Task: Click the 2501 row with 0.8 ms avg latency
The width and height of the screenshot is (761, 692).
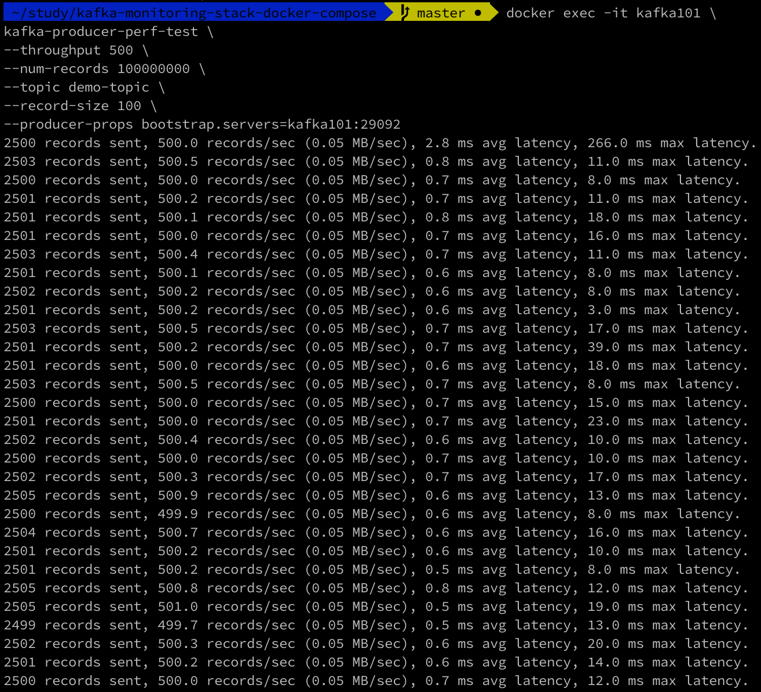Action: 376,217
